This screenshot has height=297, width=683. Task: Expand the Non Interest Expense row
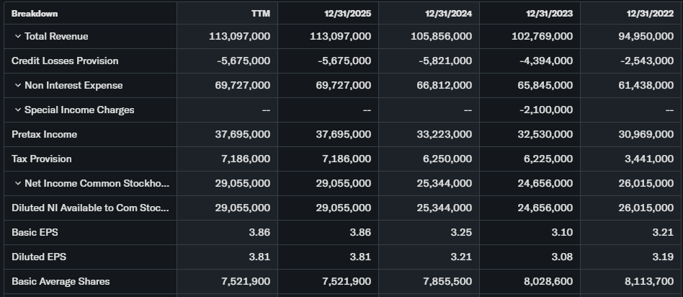pyautogui.click(x=17, y=85)
